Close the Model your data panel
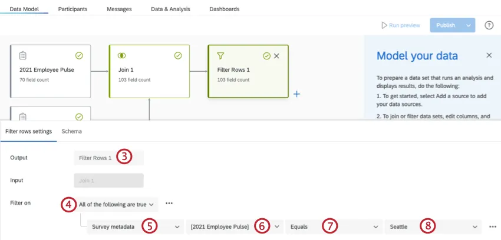This screenshot has height=240, width=501. (489, 55)
